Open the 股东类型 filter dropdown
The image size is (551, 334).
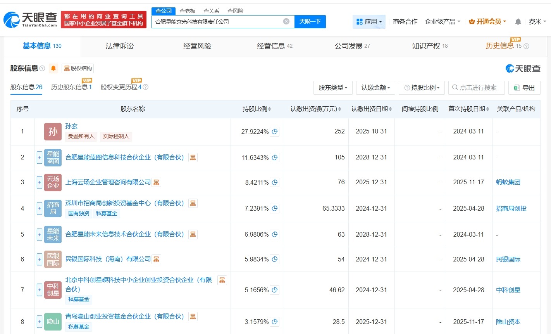coord(332,88)
